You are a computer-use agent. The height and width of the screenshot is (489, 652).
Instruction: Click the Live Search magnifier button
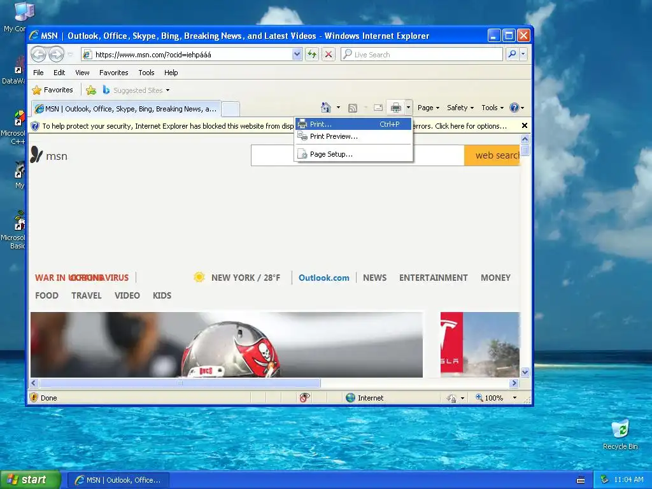click(513, 54)
